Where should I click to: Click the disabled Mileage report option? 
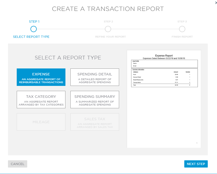pos(41,122)
